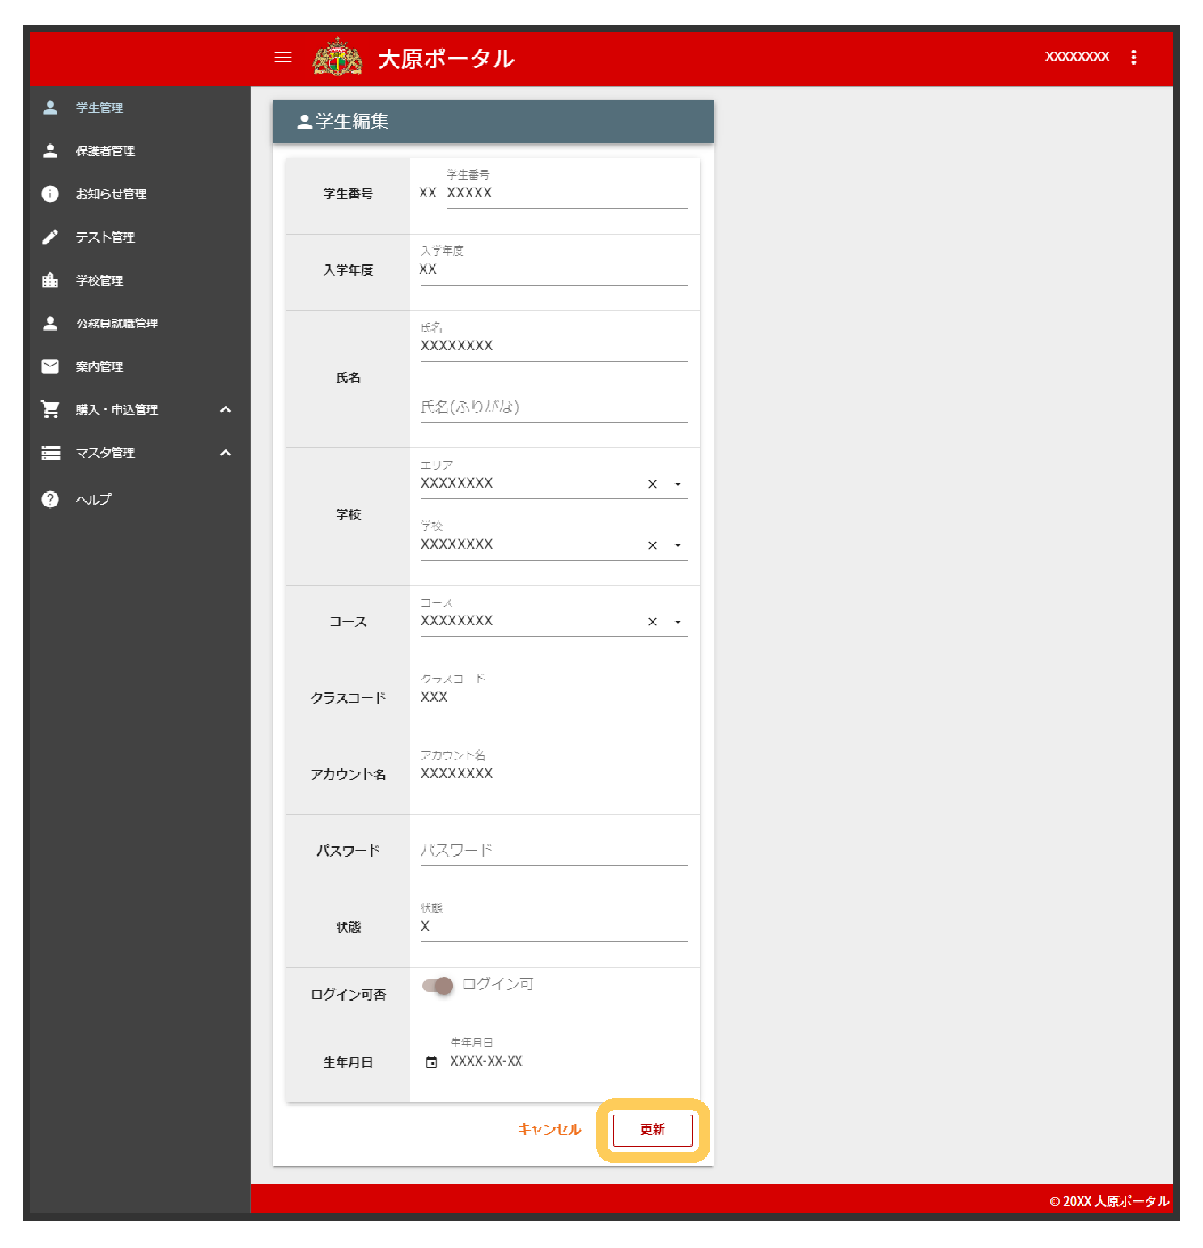Image resolution: width=1203 pixels, height=1248 pixels.
Task: Open お知らせ管理 in the sidebar
Action: click(x=140, y=194)
